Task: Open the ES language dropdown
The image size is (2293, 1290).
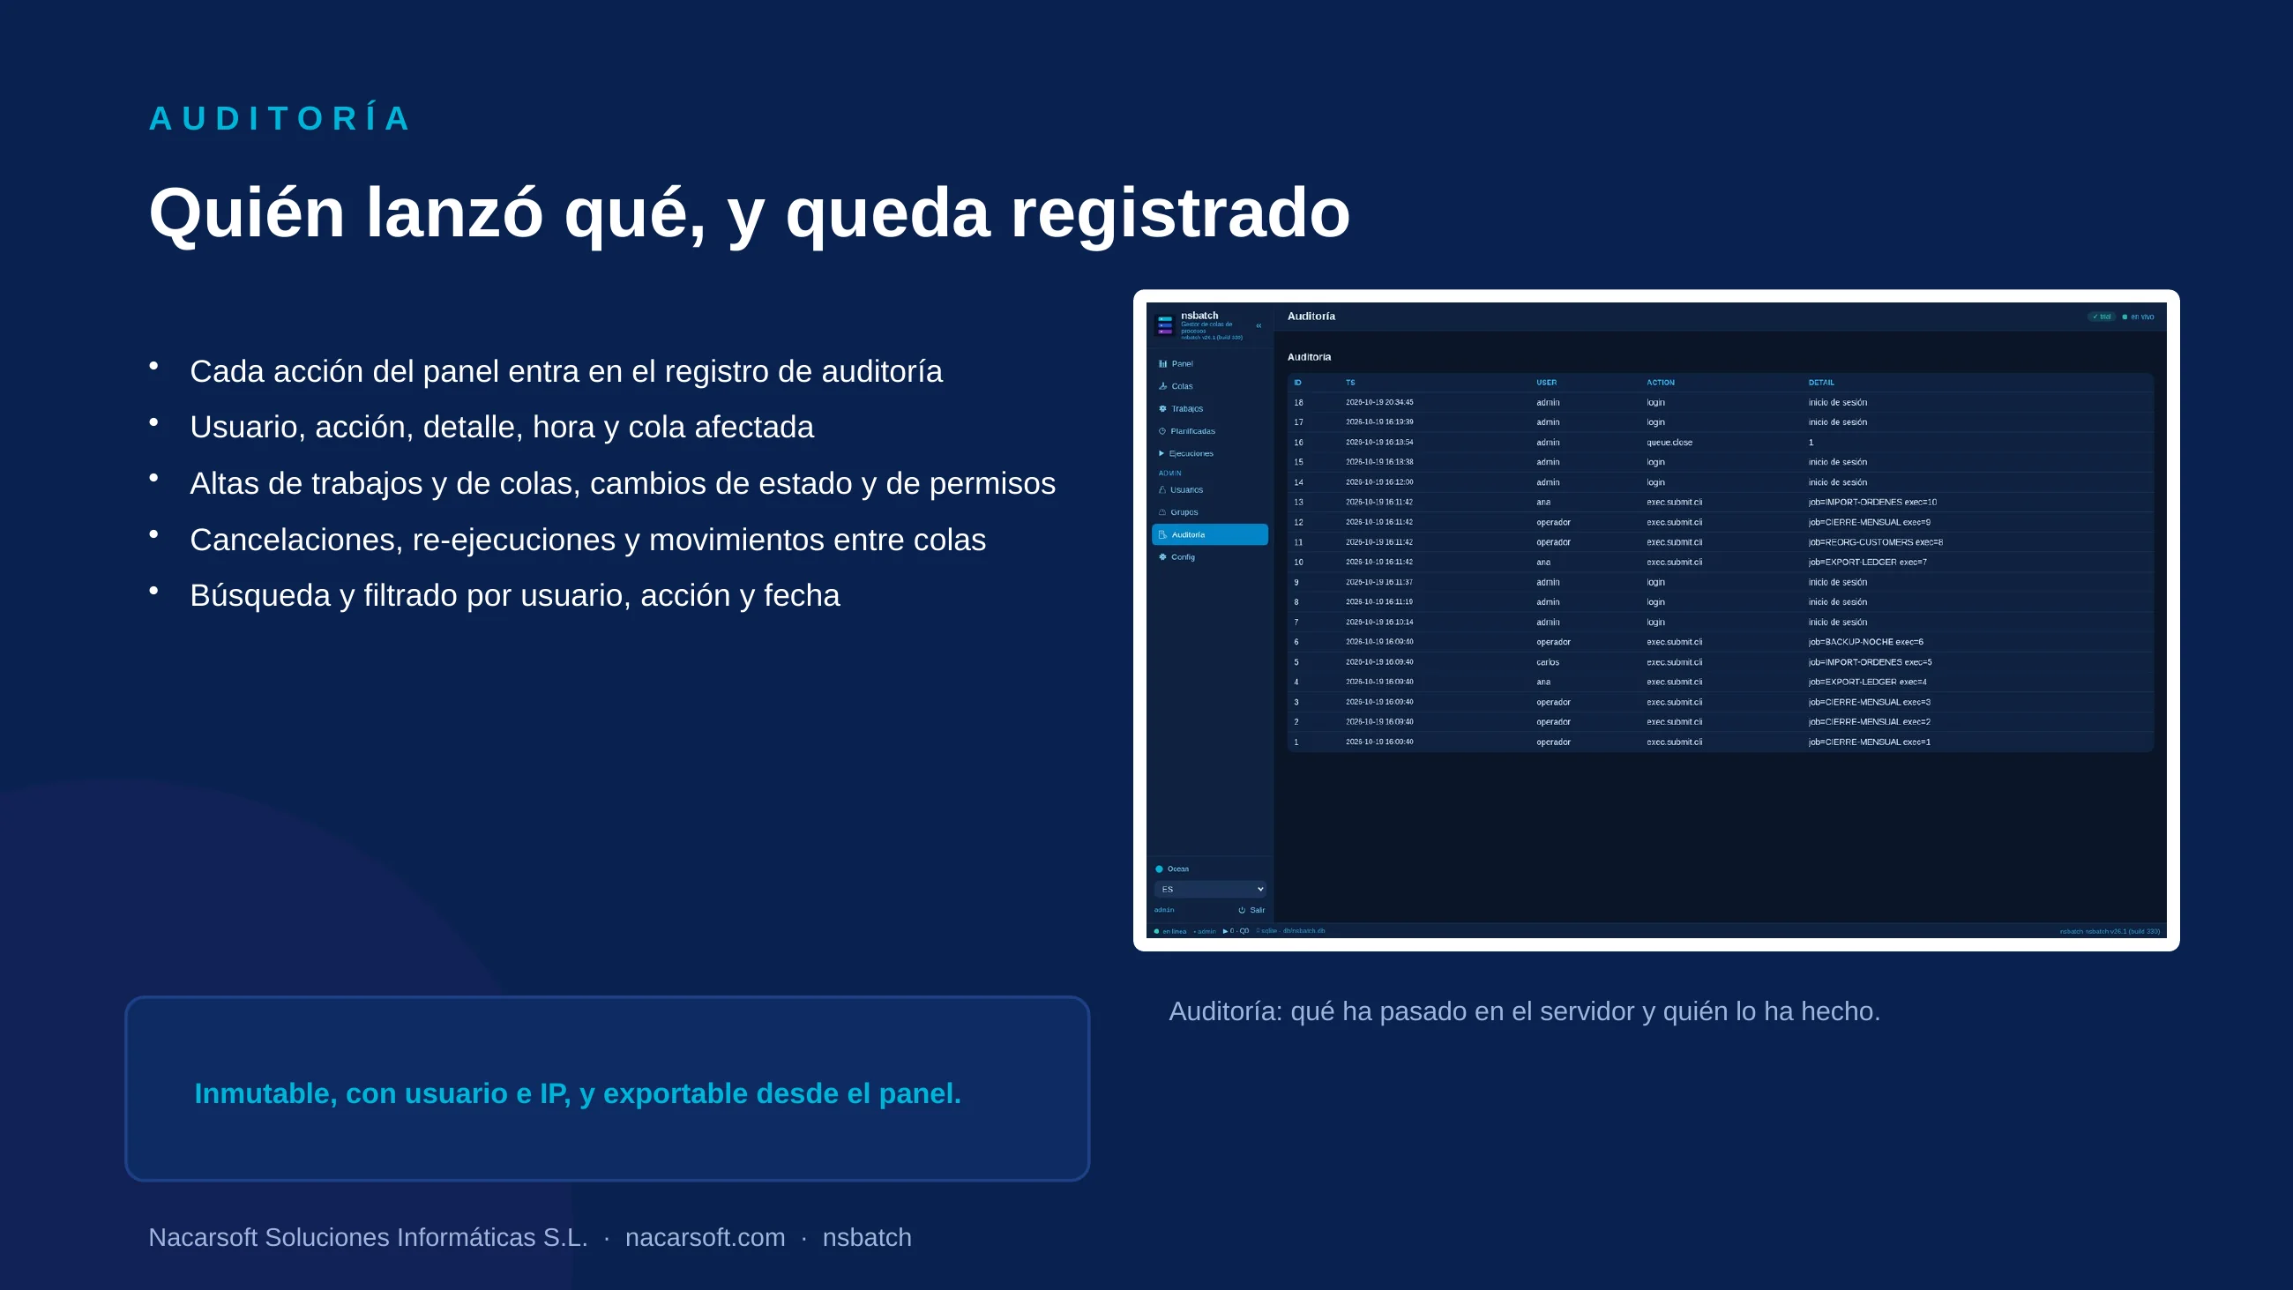Action: (x=1210, y=890)
